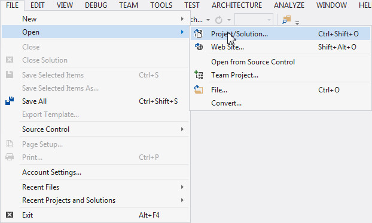This screenshot has width=372, height=223.
Task: Open the dropdown arrow after 'ch...'
Action: pos(208,20)
